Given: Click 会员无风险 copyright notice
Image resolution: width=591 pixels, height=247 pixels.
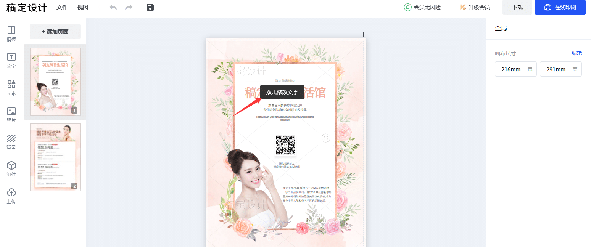Looking at the screenshot, I should [x=422, y=7].
